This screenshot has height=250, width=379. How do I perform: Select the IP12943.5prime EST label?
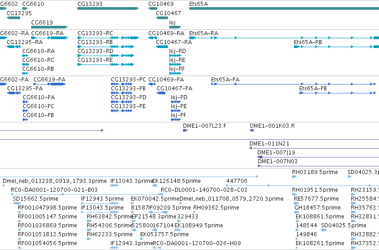[x=102, y=199]
